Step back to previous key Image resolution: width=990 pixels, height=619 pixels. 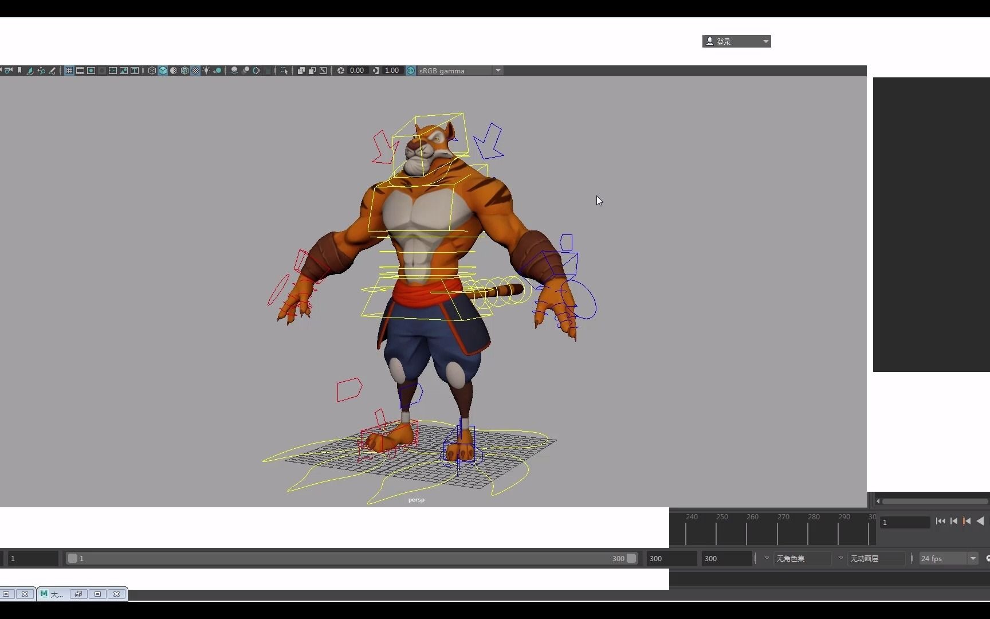tap(967, 521)
